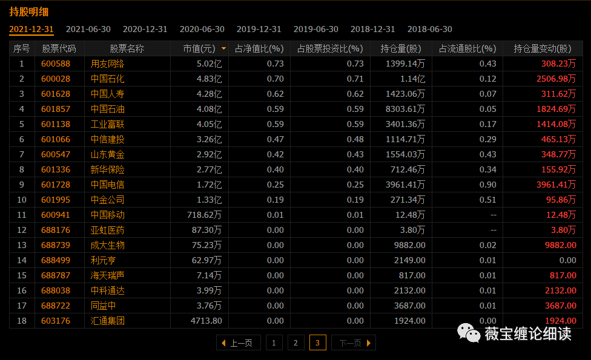Open stock code 688722

pyautogui.click(x=56, y=306)
